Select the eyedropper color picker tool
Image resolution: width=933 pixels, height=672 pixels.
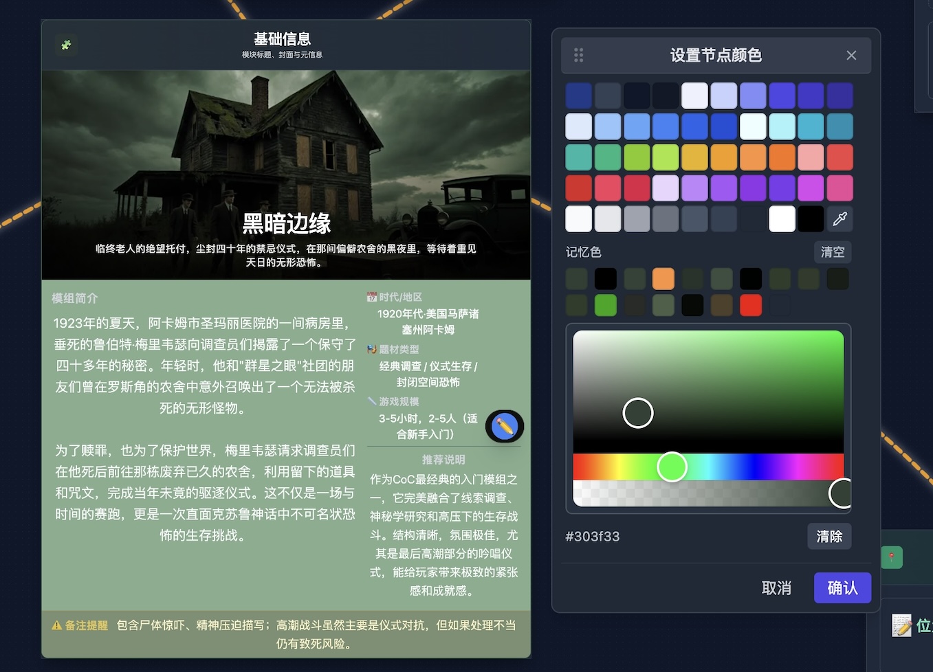point(839,219)
